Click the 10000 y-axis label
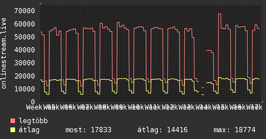The width and height of the screenshot is (266, 139). click(x=25, y=89)
